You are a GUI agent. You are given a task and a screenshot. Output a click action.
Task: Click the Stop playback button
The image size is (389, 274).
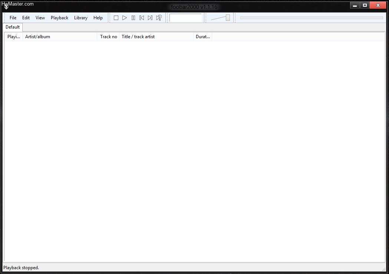click(x=116, y=18)
